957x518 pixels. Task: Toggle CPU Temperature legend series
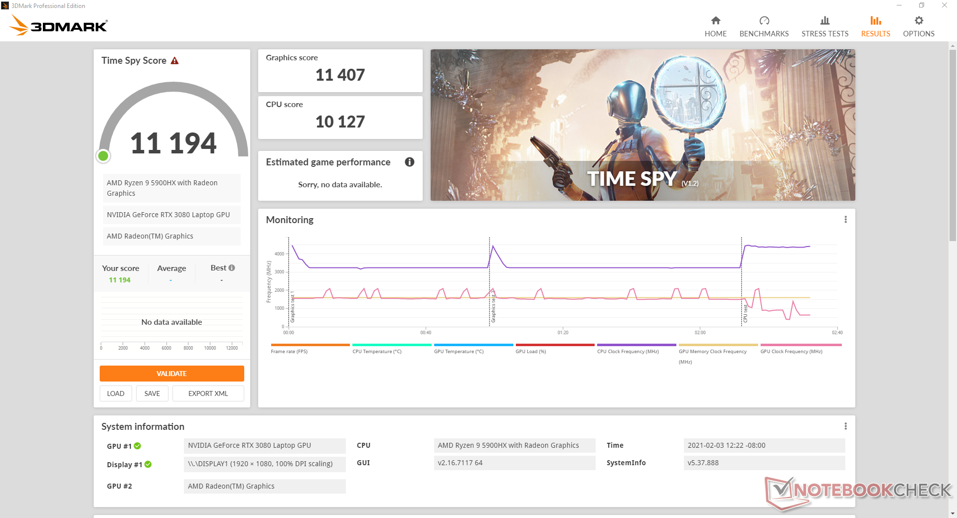click(392, 349)
